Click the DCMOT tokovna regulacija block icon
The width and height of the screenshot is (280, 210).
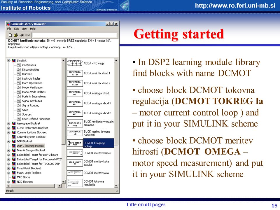tap(75, 183)
